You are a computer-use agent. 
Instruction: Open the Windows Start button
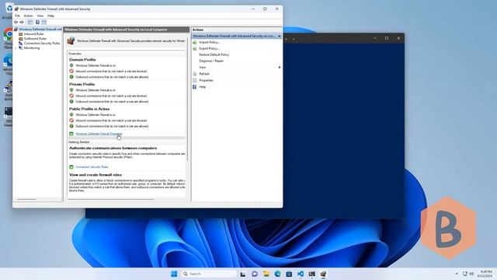click(174, 274)
